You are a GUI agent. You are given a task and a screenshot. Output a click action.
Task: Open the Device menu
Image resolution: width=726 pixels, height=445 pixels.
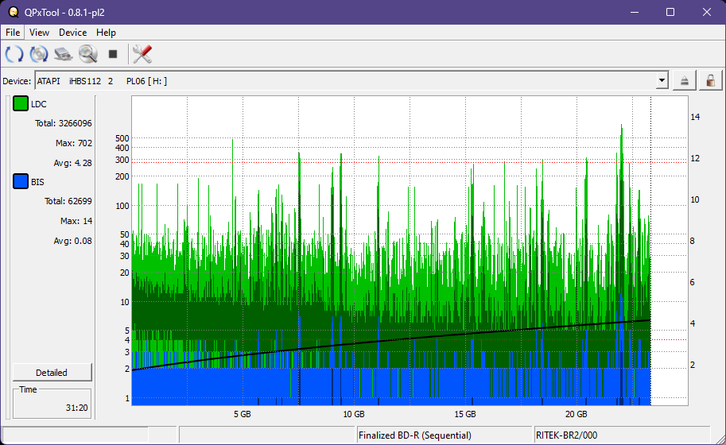(x=72, y=33)
